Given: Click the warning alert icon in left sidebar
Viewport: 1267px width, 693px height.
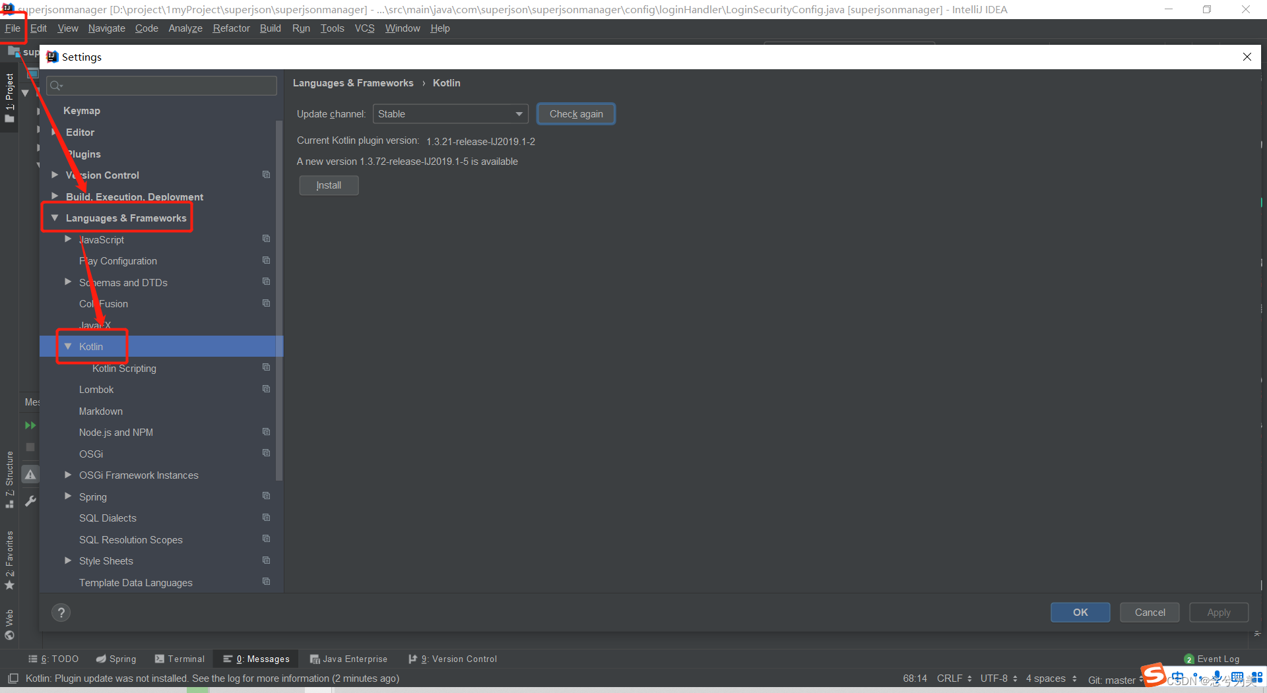Looking at the screenshot, I should click(x=30, y=474).
